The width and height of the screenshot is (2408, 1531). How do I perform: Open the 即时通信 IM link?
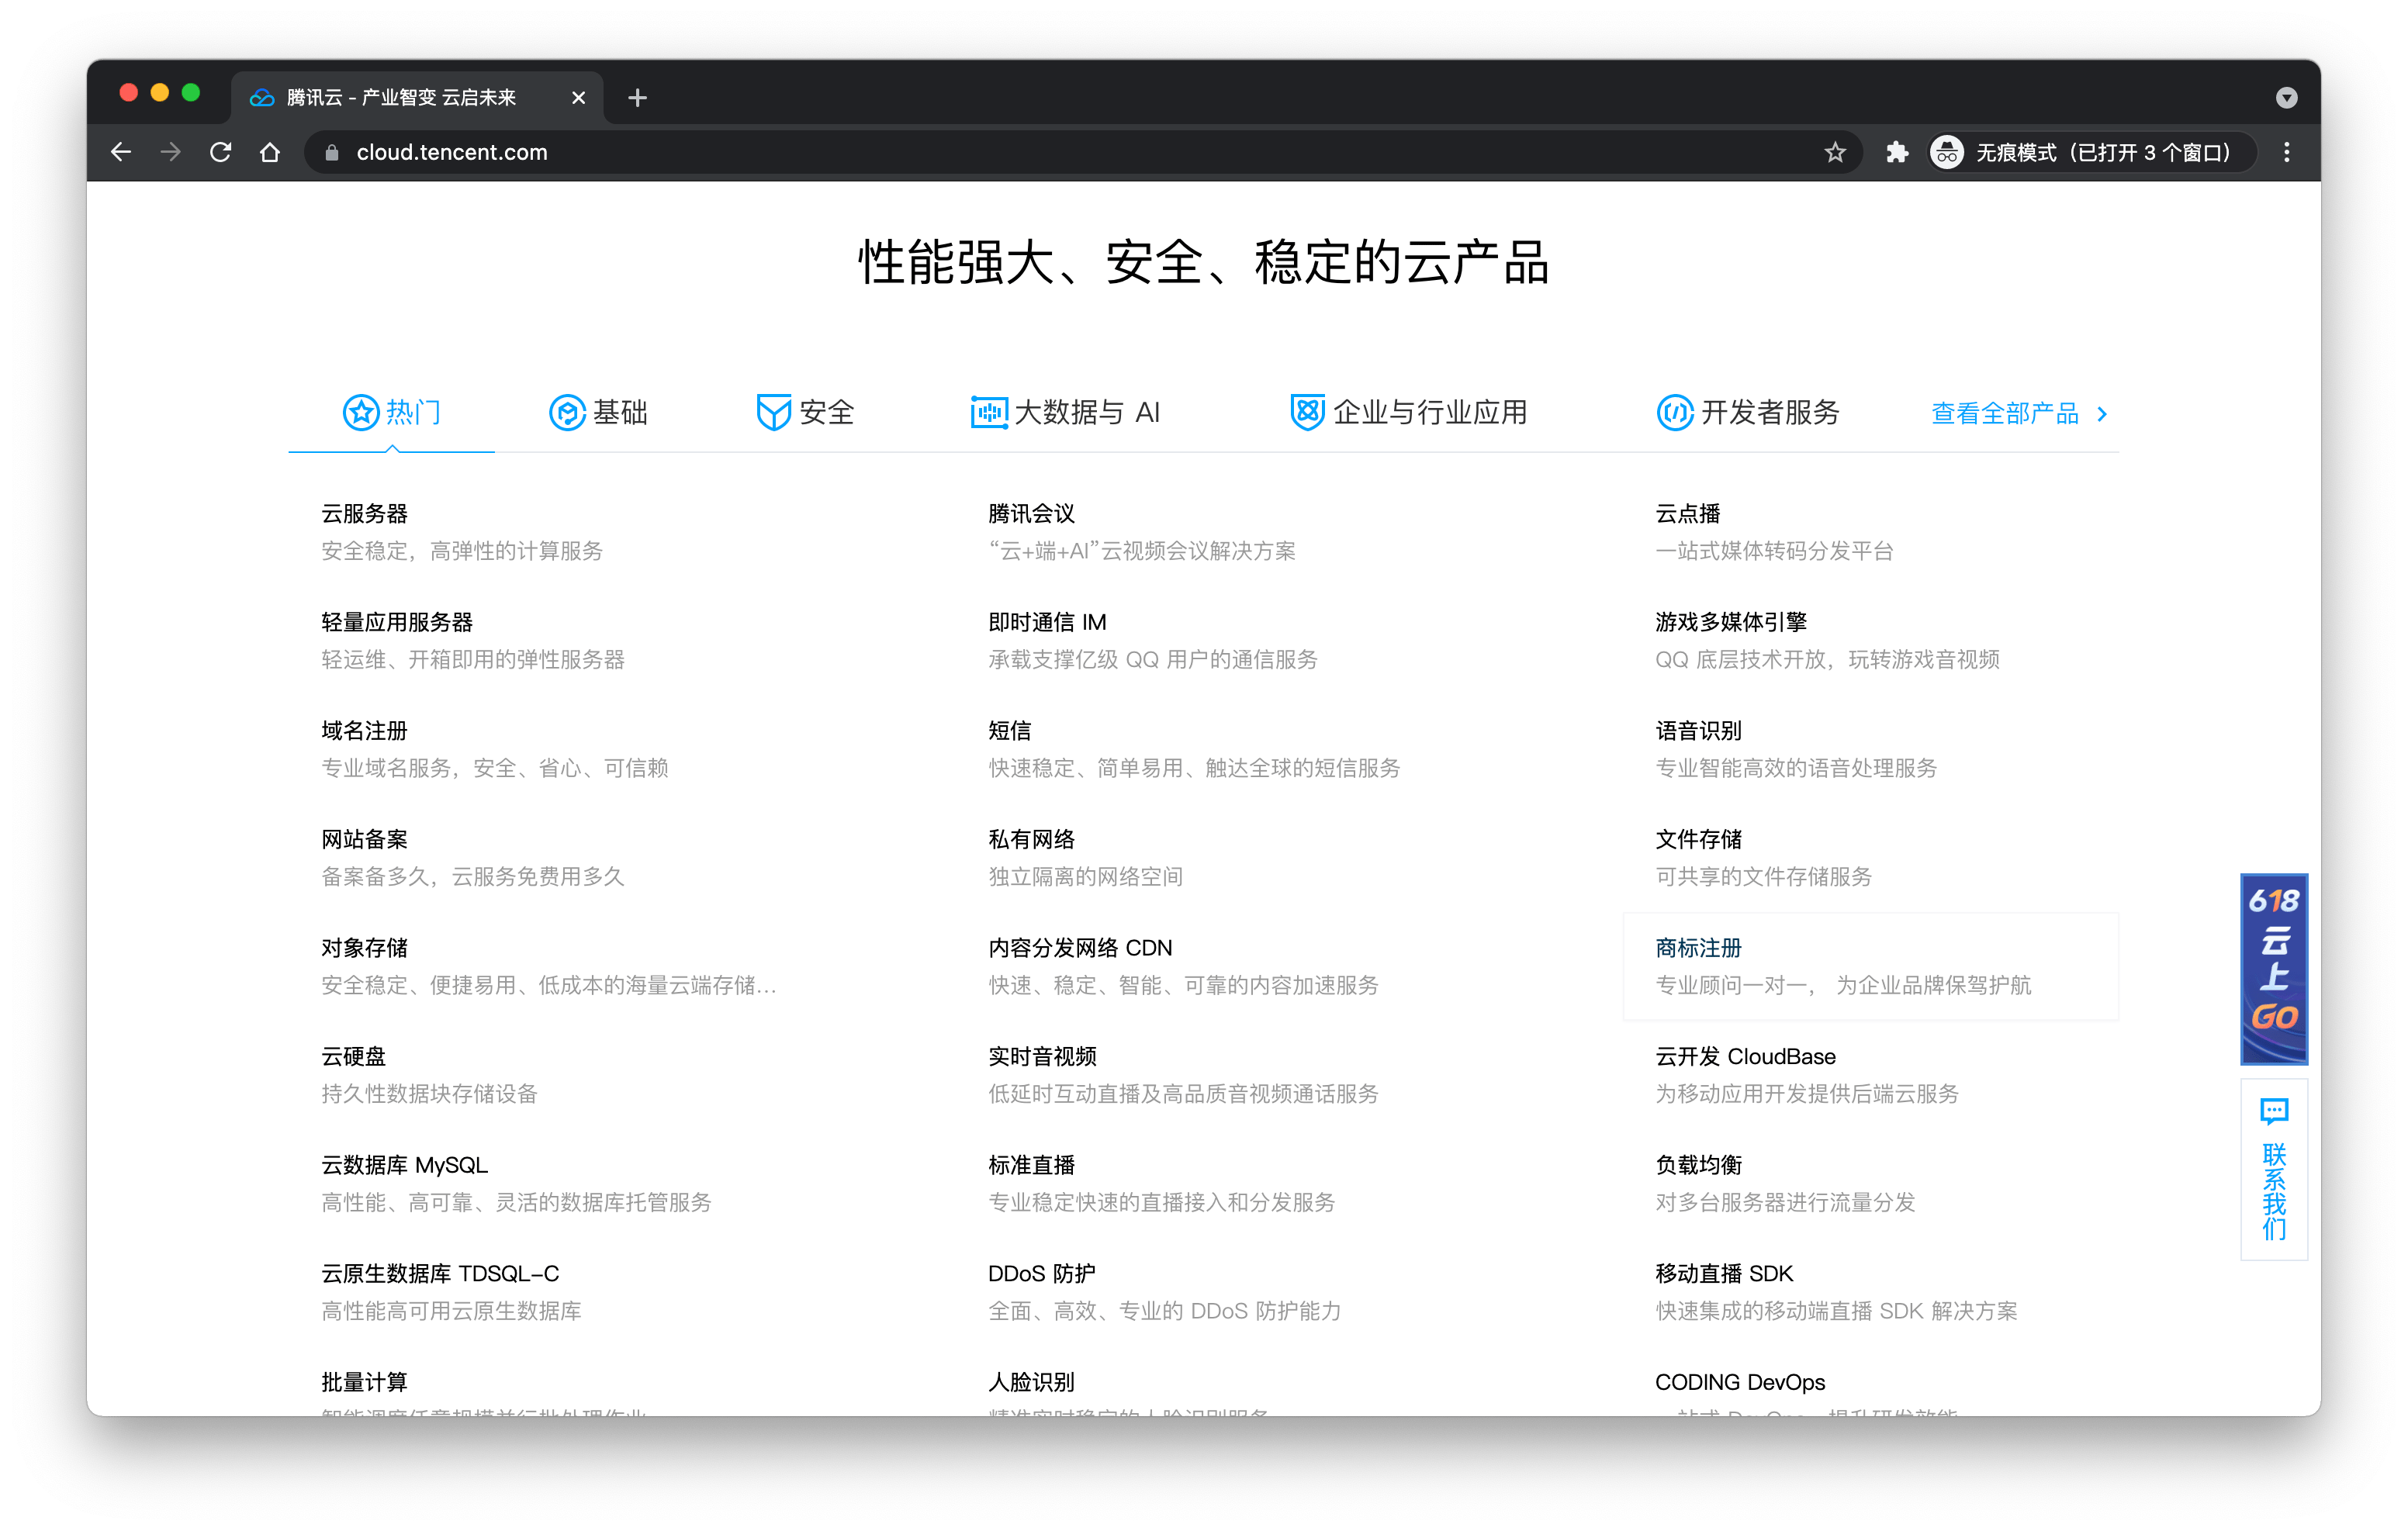point(1047,622)
